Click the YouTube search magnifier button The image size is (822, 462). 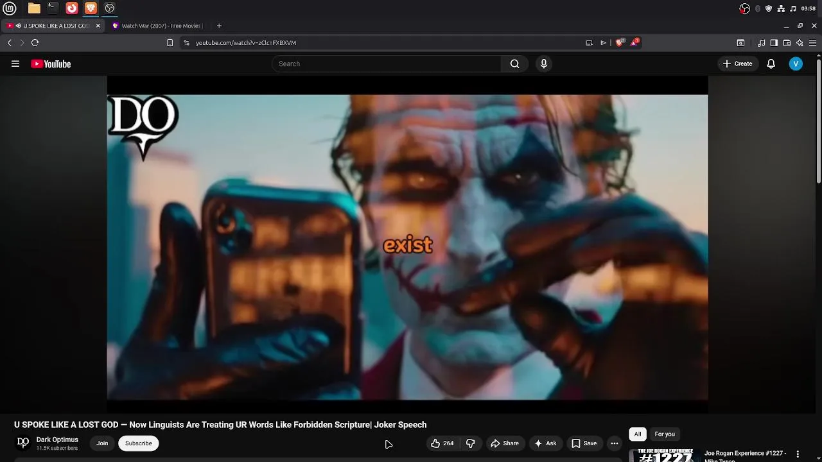(514, 64)
